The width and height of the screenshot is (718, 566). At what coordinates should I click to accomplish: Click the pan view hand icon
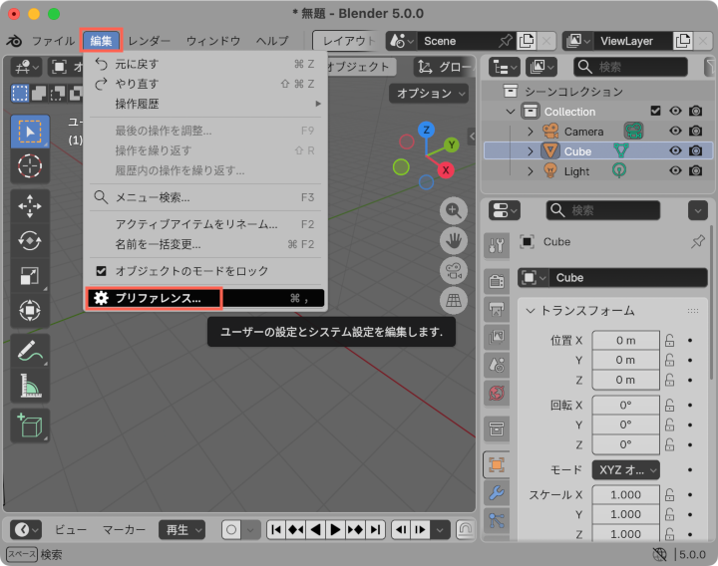(455, 240)
